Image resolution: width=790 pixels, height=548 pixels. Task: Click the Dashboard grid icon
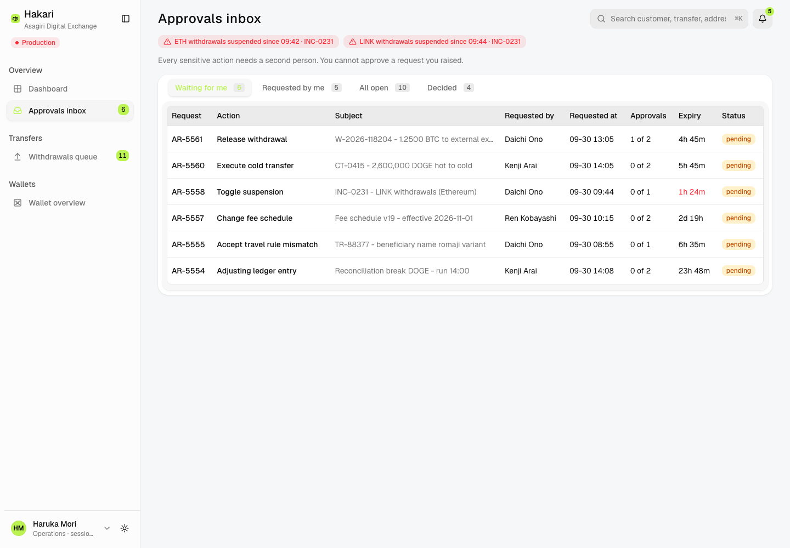tap(18, 89)
